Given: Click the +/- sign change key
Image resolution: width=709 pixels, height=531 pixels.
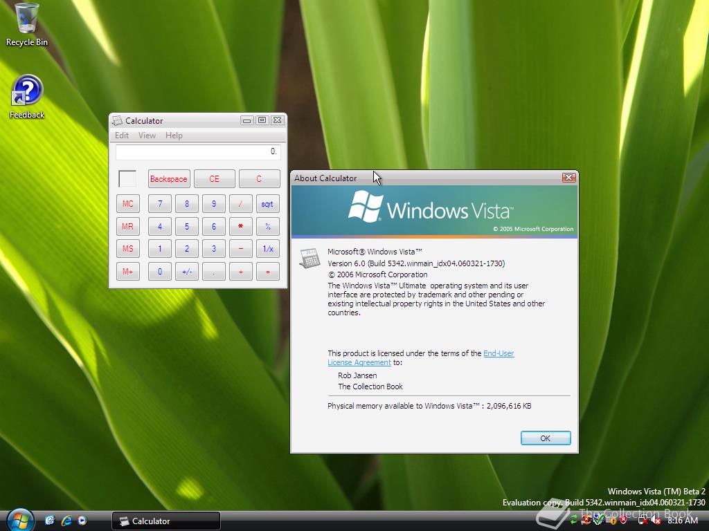Looking at the screenshot, I should tap(187, 271).
